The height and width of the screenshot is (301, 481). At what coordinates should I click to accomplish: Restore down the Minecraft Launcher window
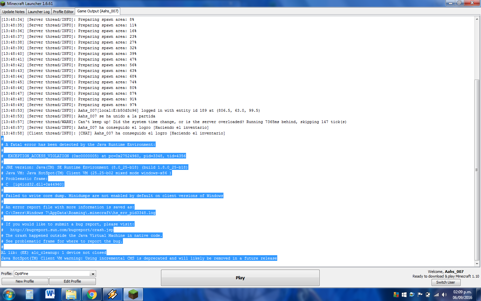tap(459, 3)
